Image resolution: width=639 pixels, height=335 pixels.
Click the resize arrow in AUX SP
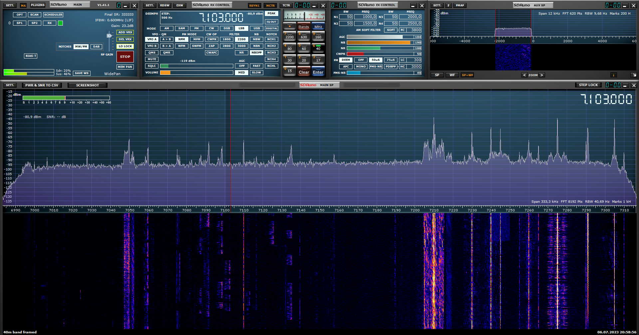point(633,75)
